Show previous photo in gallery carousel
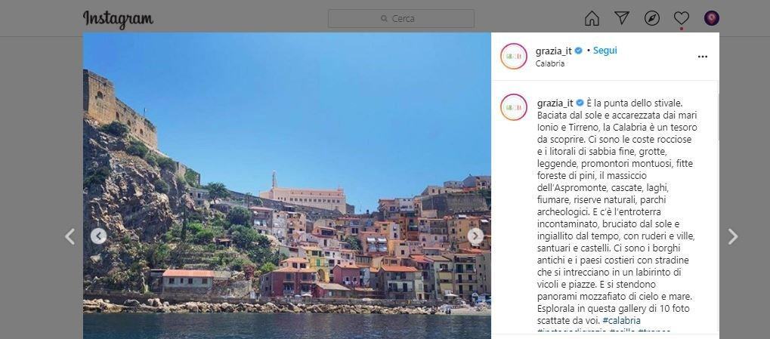 [98, 236]
